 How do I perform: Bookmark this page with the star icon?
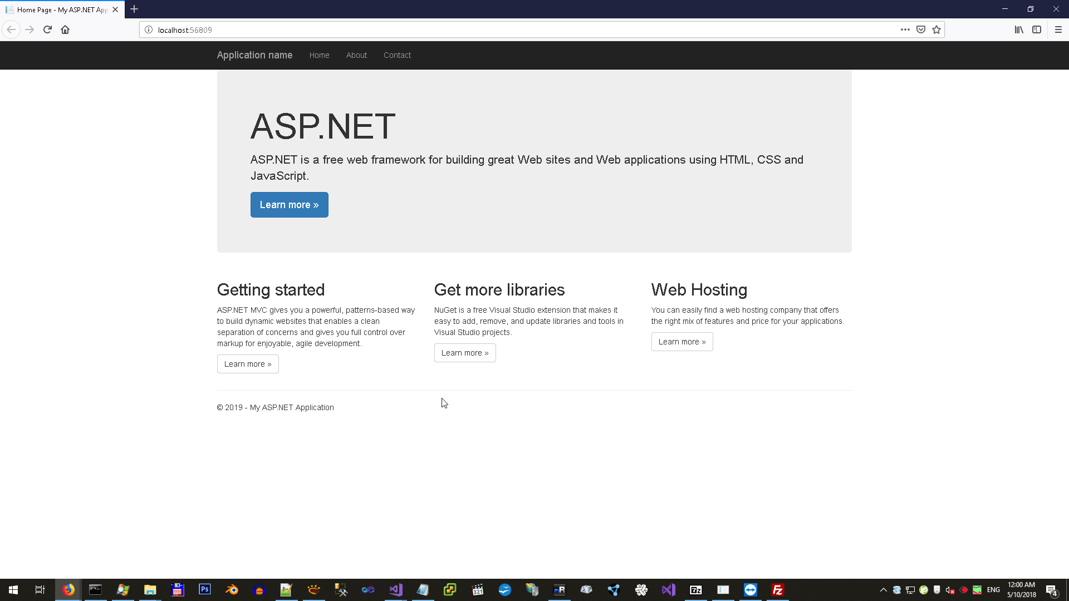click(x=936, y=29)
